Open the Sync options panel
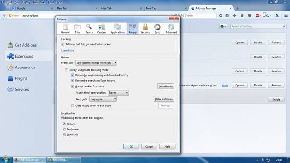290x163 pixels. (157, 29)
